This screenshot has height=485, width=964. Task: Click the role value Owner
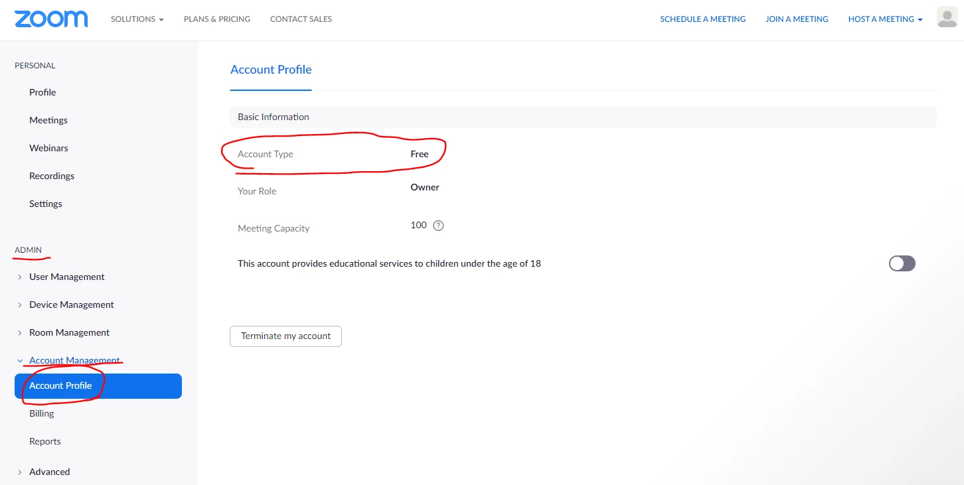tap(425, 187)
